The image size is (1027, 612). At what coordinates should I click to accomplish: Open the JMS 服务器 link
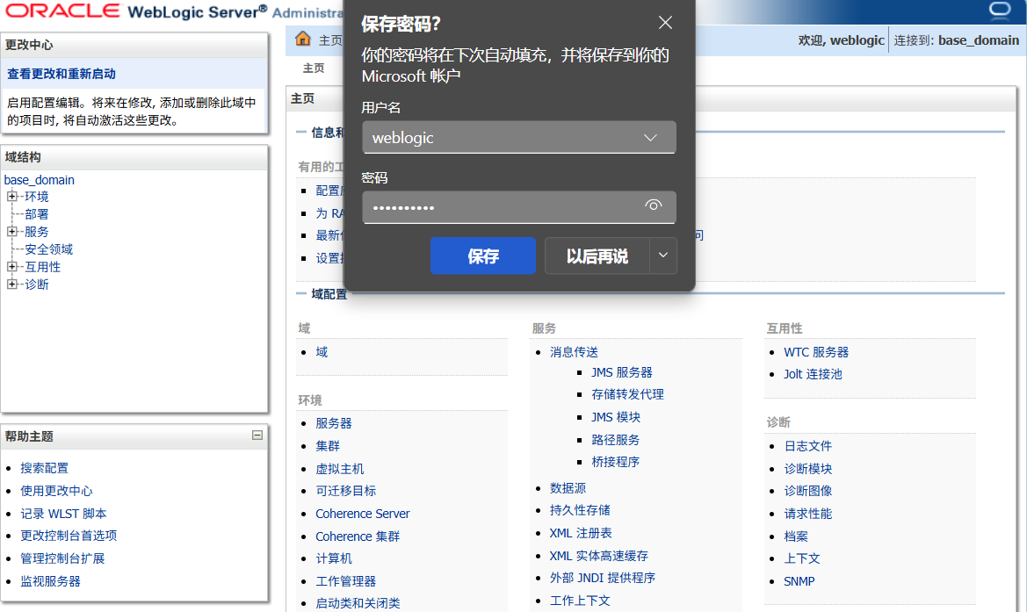pyautogui.click(x=622, y=372)
